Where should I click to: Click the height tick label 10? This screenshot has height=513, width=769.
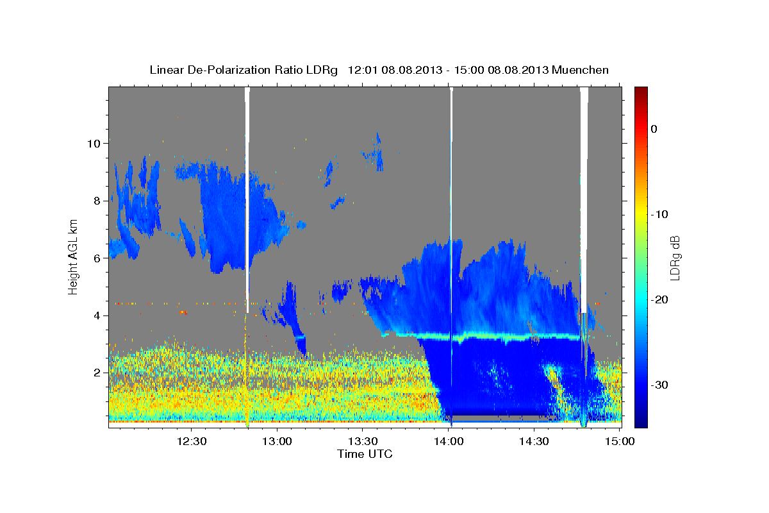tap(93, 143)
